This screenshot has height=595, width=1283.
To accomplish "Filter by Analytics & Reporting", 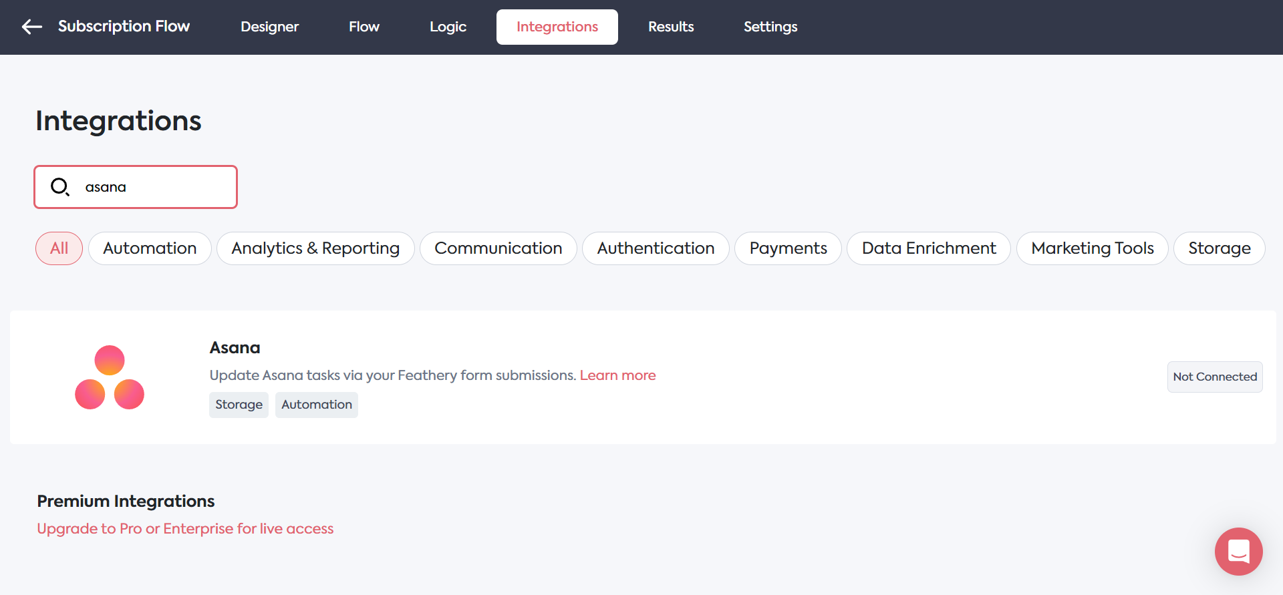I will pos(315,248).
